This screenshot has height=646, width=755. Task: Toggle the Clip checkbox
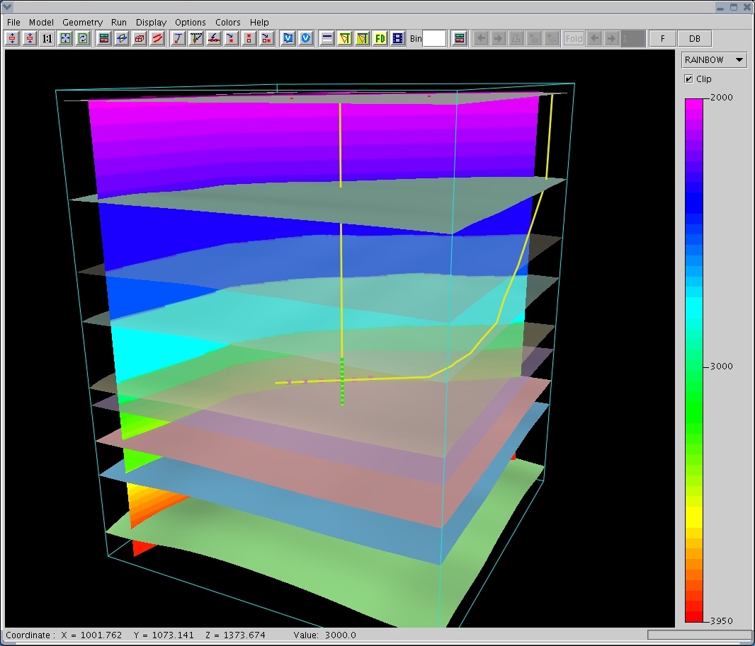[x=688, y=79]
